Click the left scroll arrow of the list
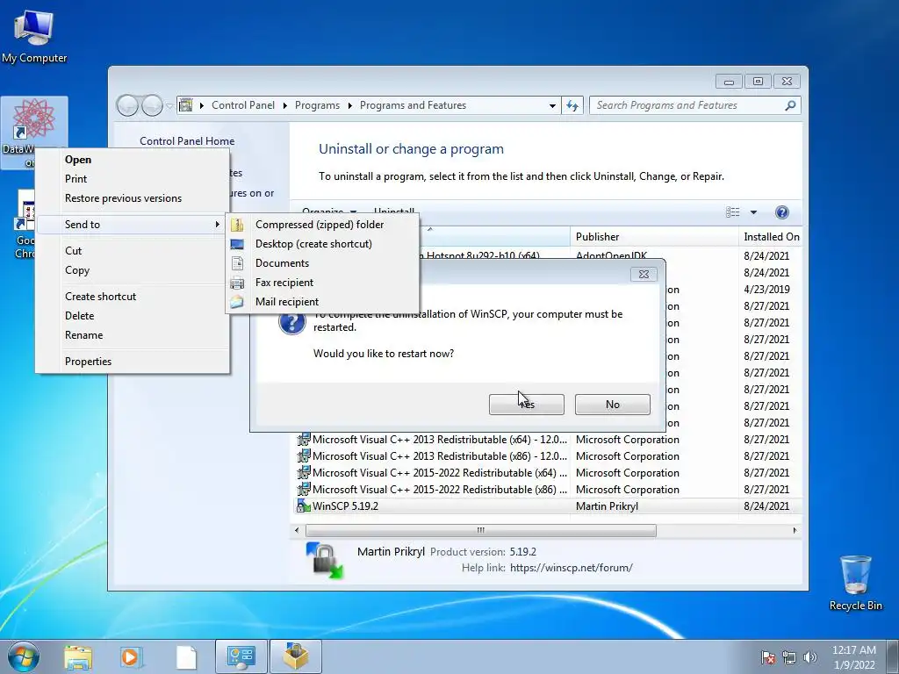This screenshot has width=899, height=674. click(x=297, y=531)
